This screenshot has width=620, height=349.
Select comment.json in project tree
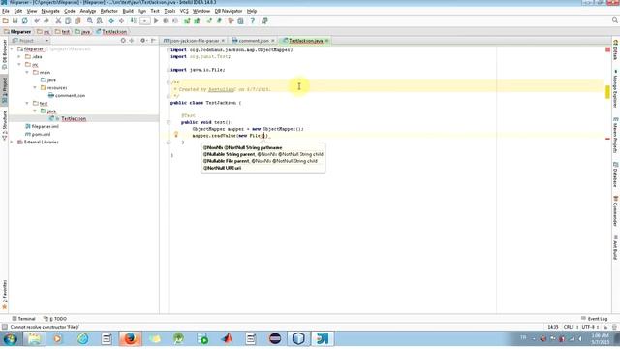tap(67, 95)
